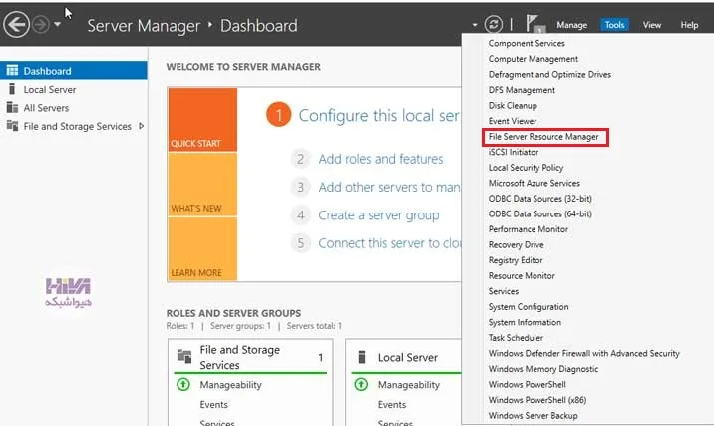Open Component Services from Tools menu

527,43
